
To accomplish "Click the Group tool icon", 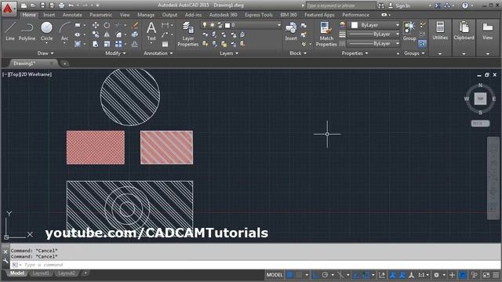I will pos(409,31).
